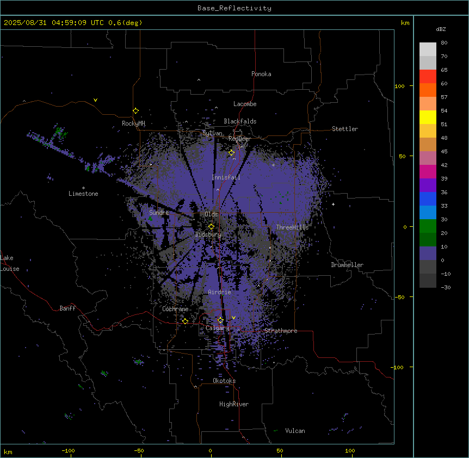Click the Limestone label
The image size is (469, 458).
click(83, 194)
